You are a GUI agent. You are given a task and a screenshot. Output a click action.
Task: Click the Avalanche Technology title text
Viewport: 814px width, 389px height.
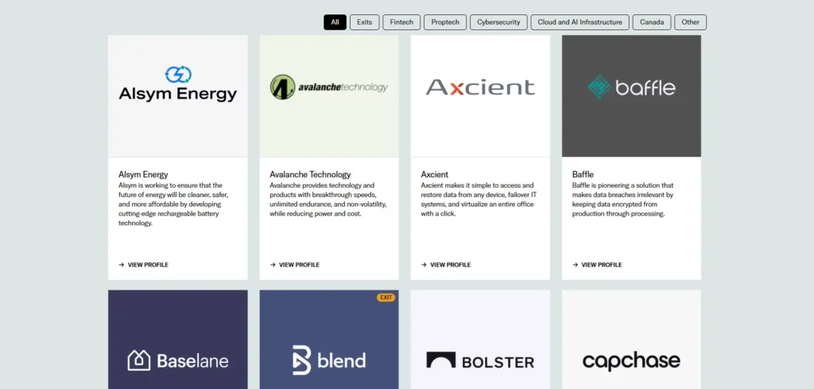[x=311, y=174]
